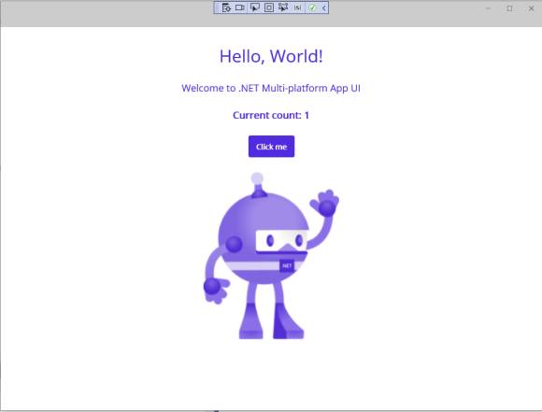542x412 pixels.
Task: Click the Show in XAML Live Preview icon
Action: point(240,7)
